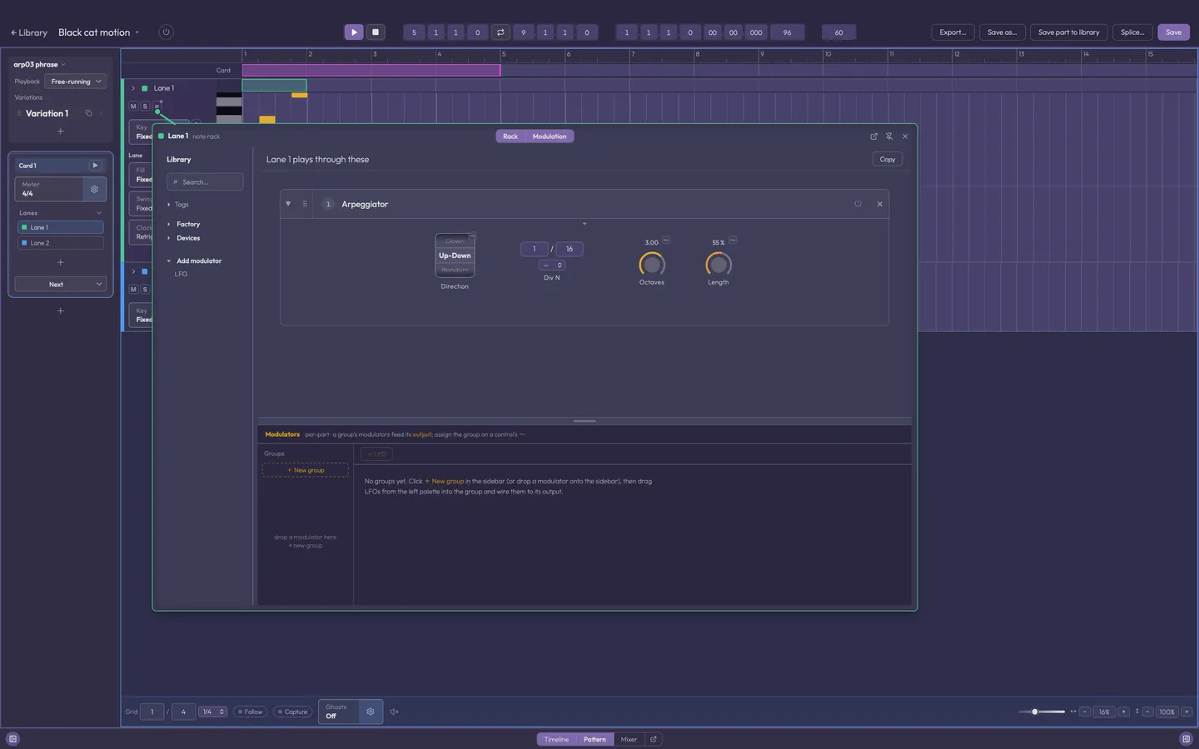Open the Lane 1 note rack icon
Viewport: 1199px width, 749px height.
pos(157,107)
